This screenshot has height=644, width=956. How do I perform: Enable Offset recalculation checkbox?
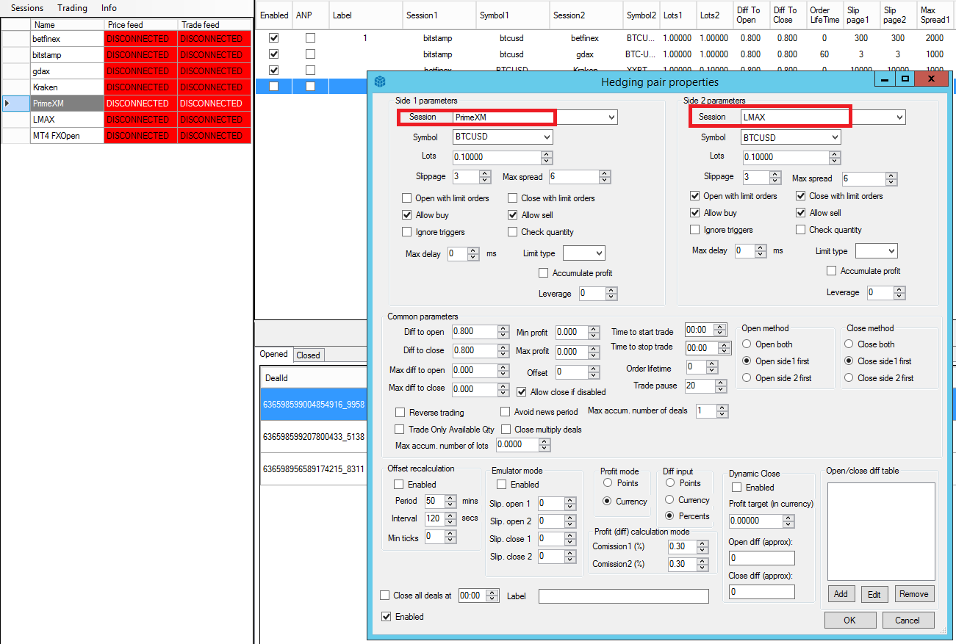(399, 485)
